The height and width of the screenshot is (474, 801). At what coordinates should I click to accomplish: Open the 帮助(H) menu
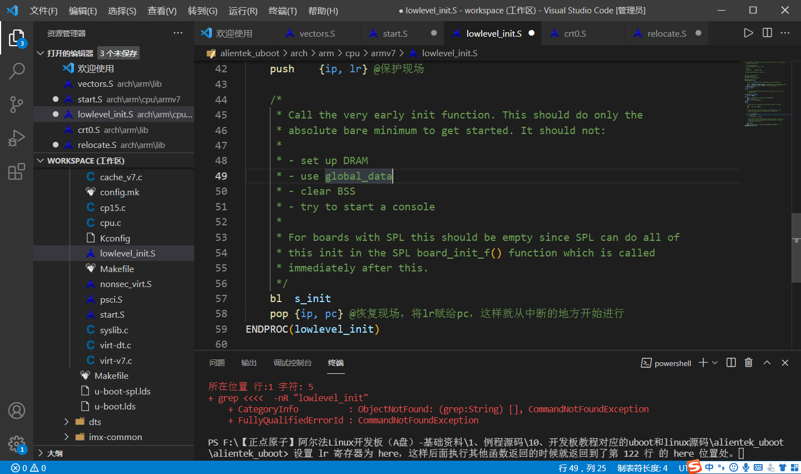click(x=323, y=11)
